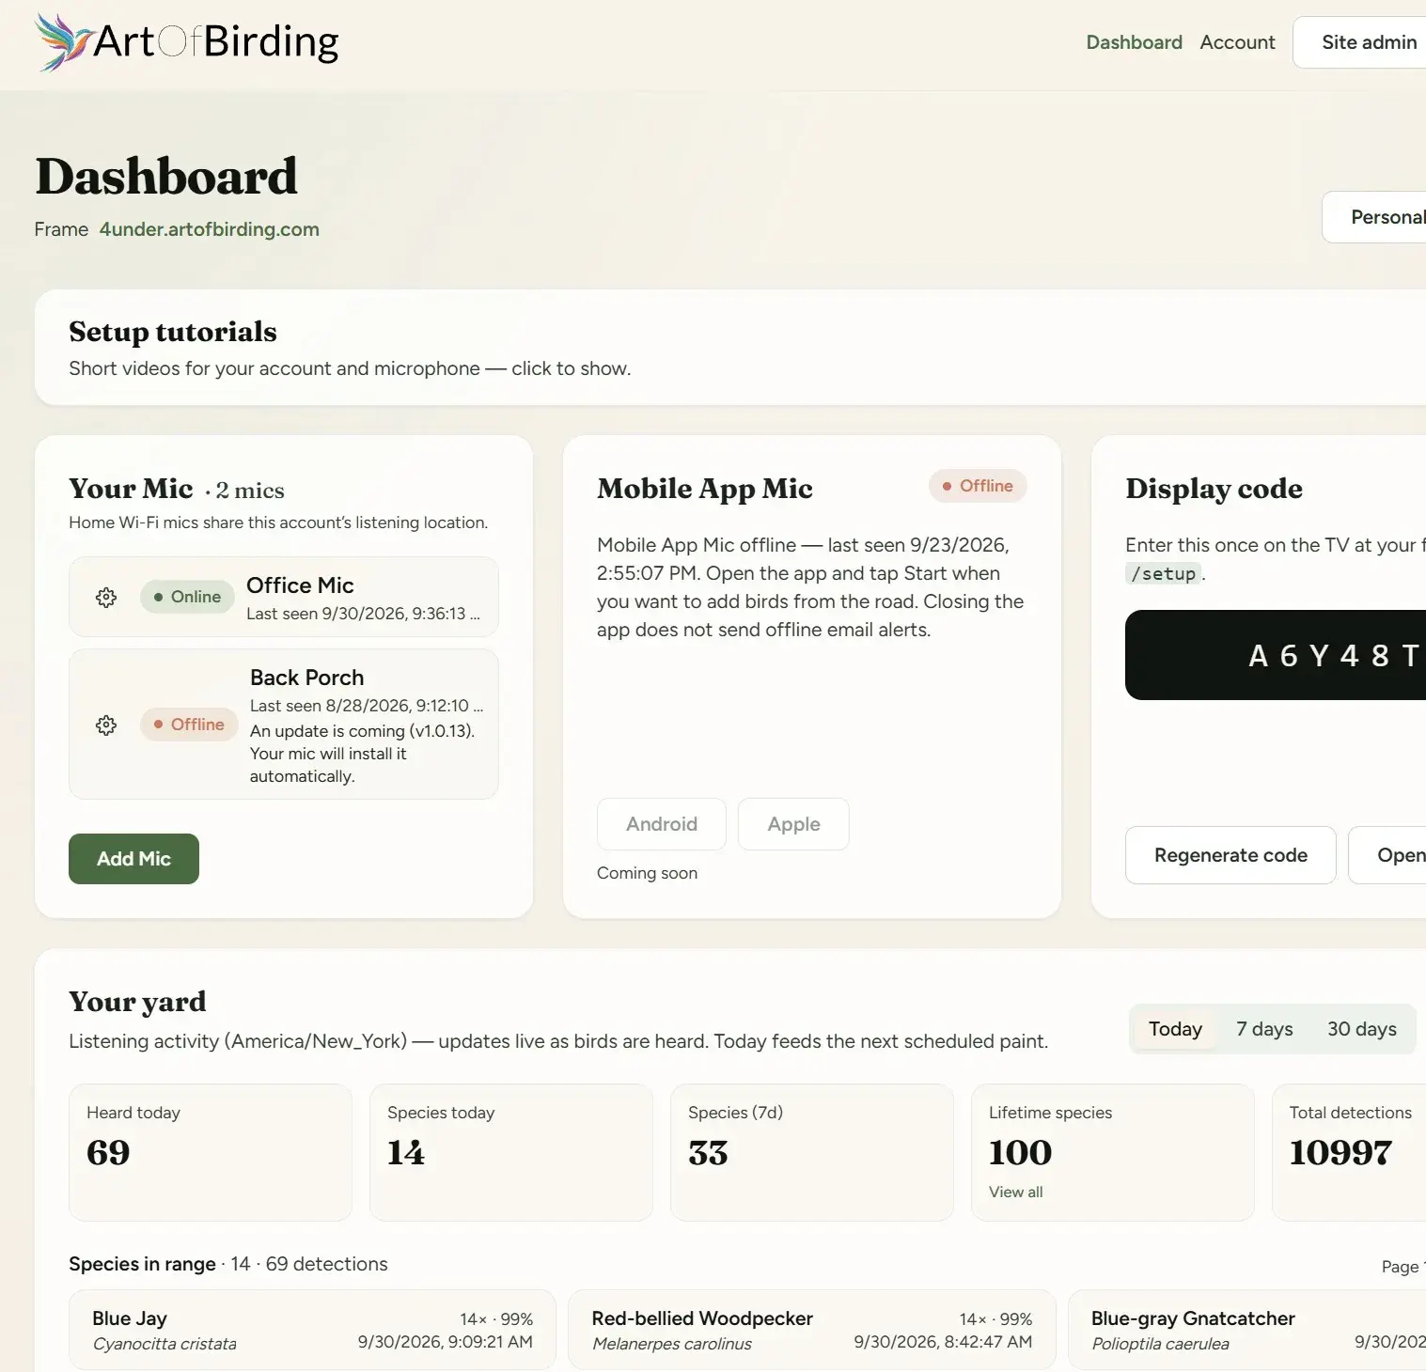Select the Back Porch mic title
Screen dimensions: 1426x1372
tap(306, 678)
